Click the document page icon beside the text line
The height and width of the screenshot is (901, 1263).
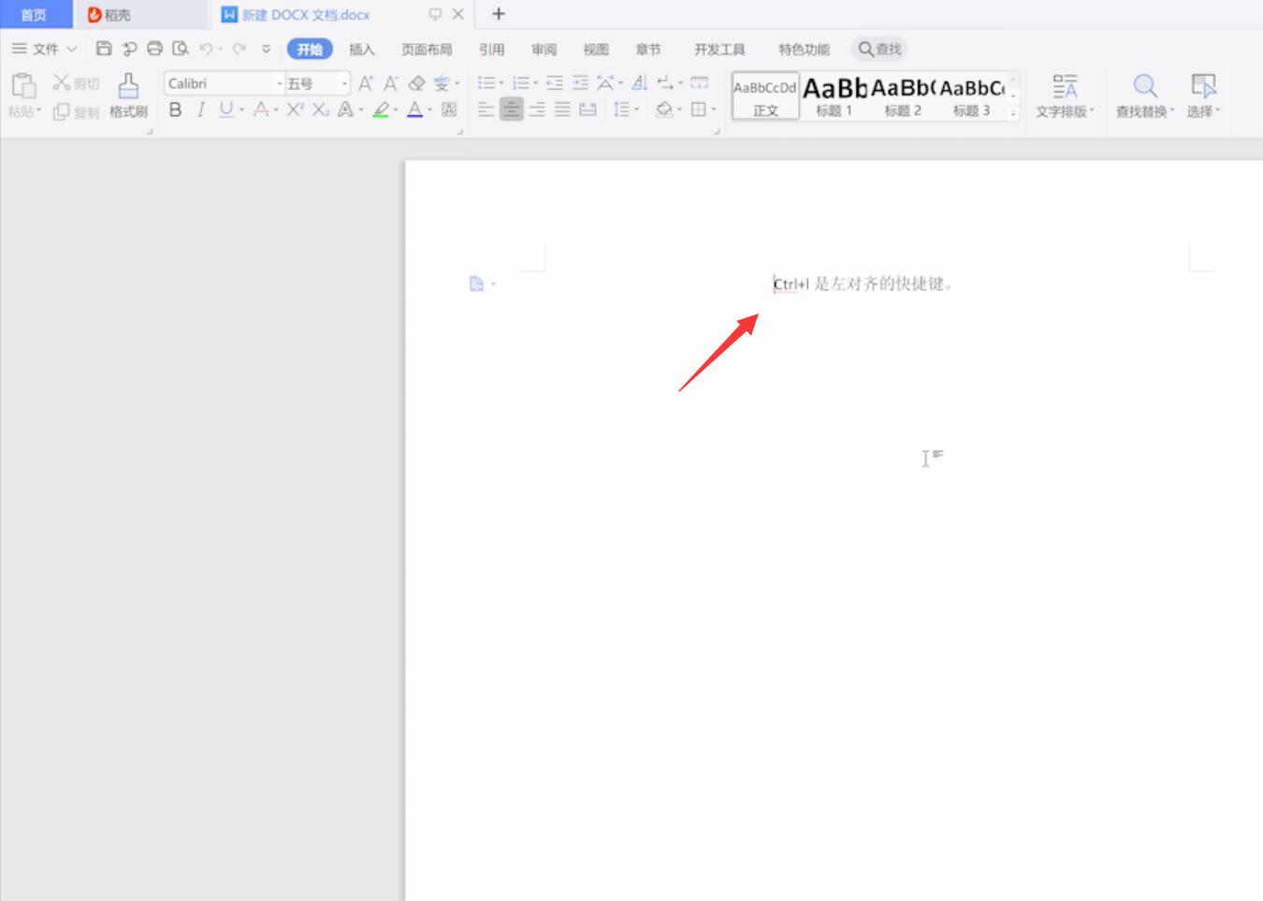[476, 283]
